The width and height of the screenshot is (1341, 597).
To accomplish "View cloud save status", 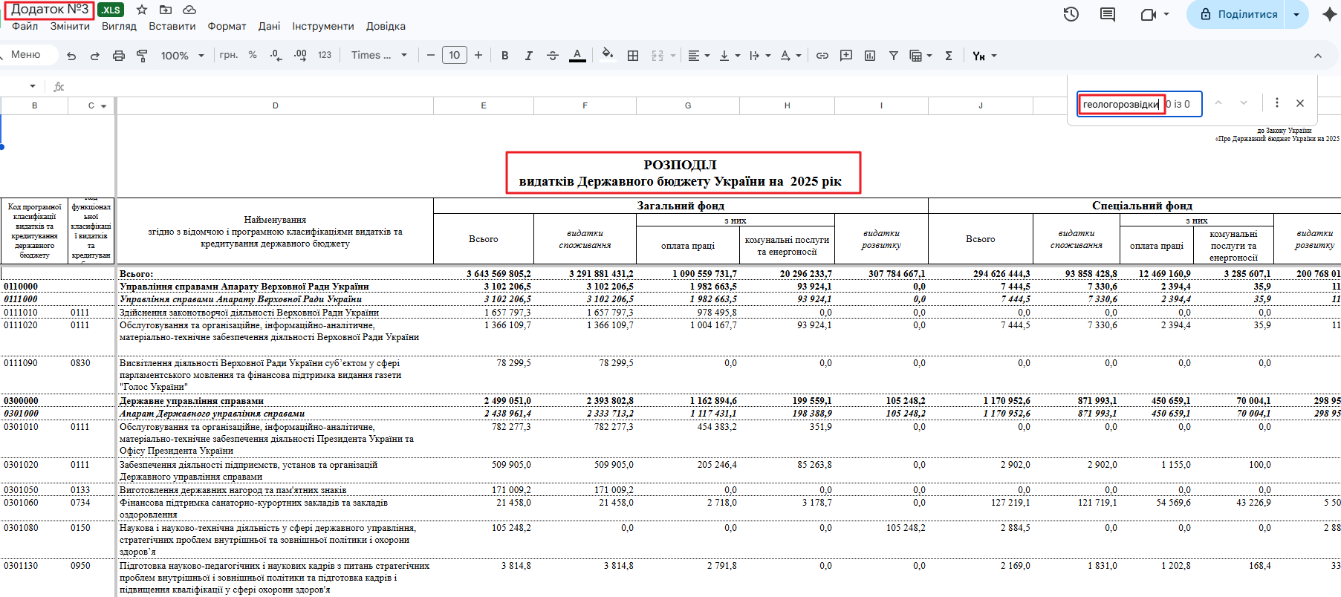I will click(189, 10).
